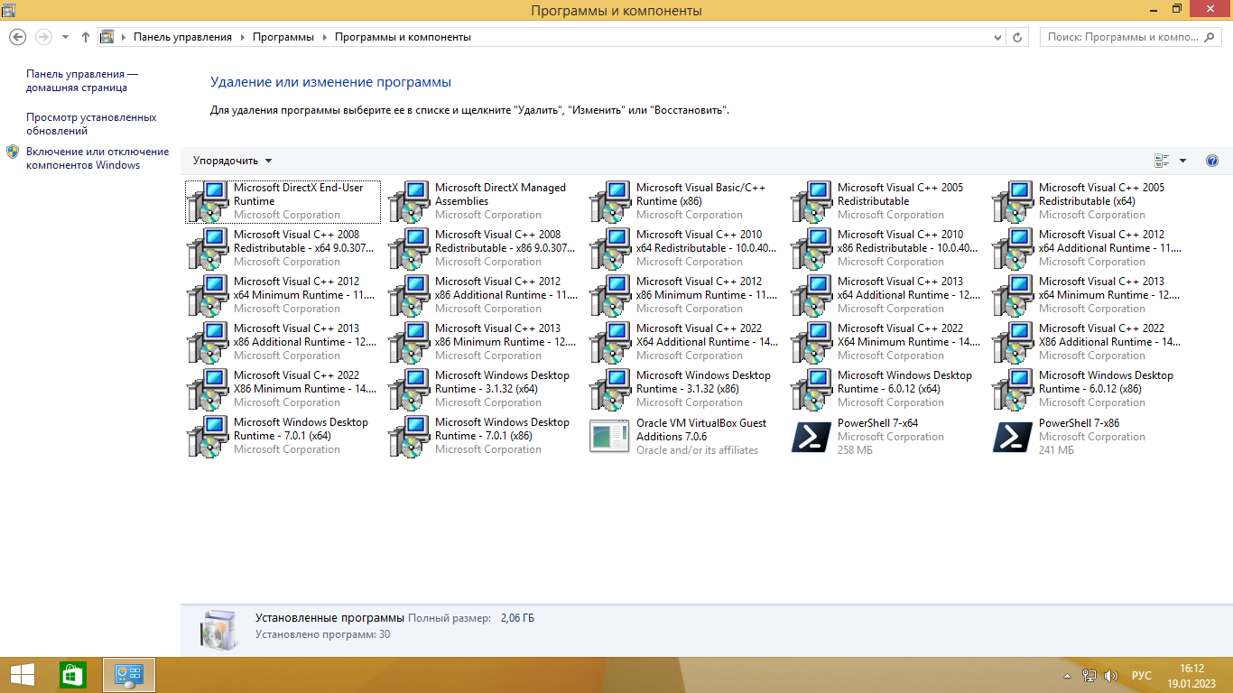Click Панель управления in breadcrumb path
This screenshot has width=1233, height=693.
(x=182, y=37)
